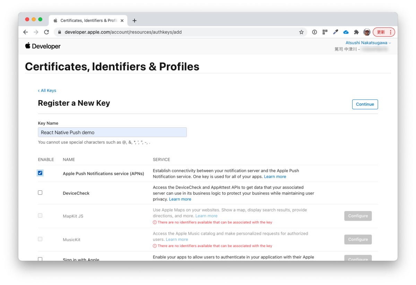This screenshot has width=416, height=285.
Task: Click the address bar URL
Action: [123, 32]
